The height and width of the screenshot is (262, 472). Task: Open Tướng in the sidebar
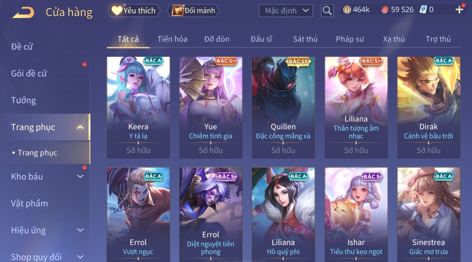(x=24, y=100)
